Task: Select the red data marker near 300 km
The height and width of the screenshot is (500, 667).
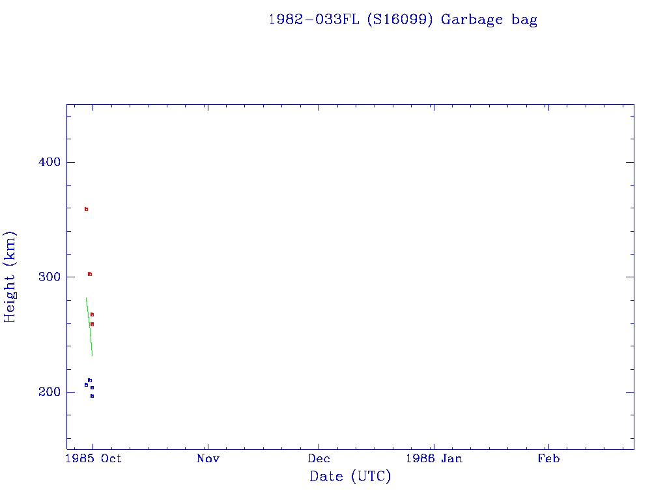Action: click(90, 274)
